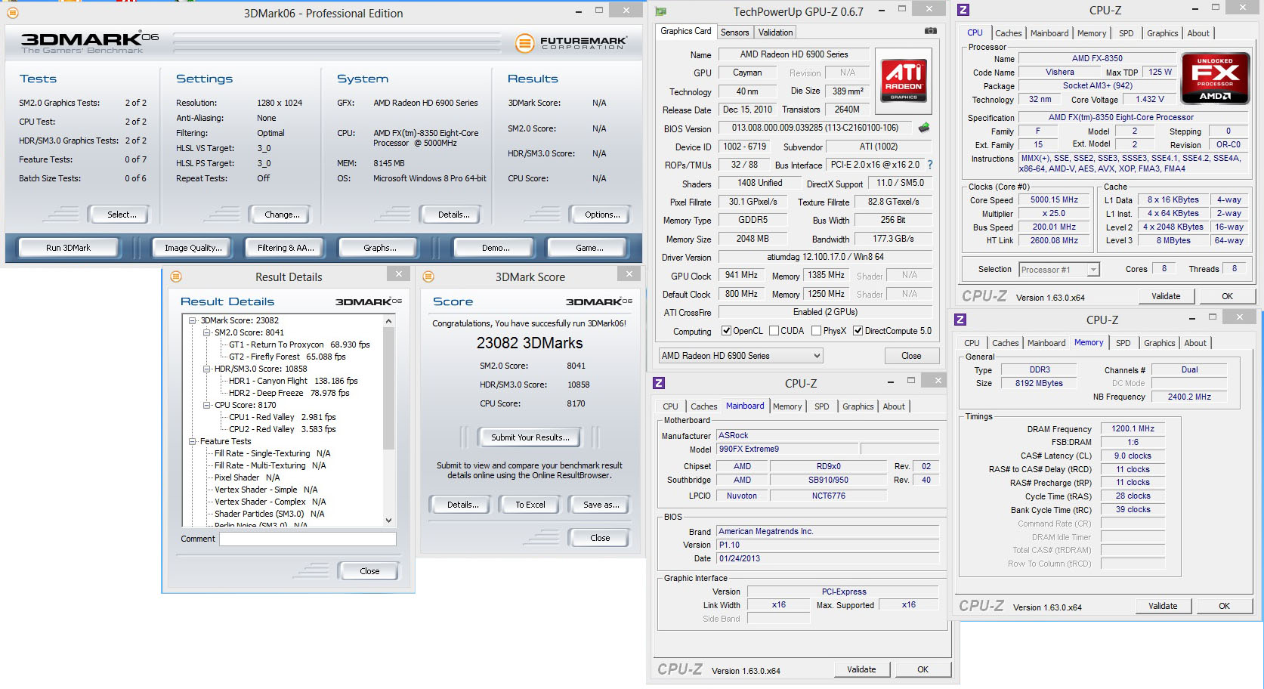This screenshot has height=689, width=1264.
Task: Click scroll-down arrow in Result Details tree
Action: [x=388, y=520]
